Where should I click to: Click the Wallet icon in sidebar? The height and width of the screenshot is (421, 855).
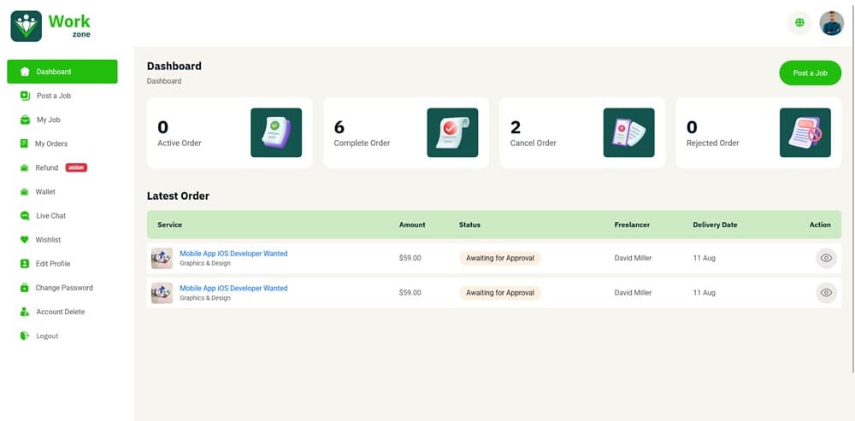pyautogui.click(x=25, y=192)
